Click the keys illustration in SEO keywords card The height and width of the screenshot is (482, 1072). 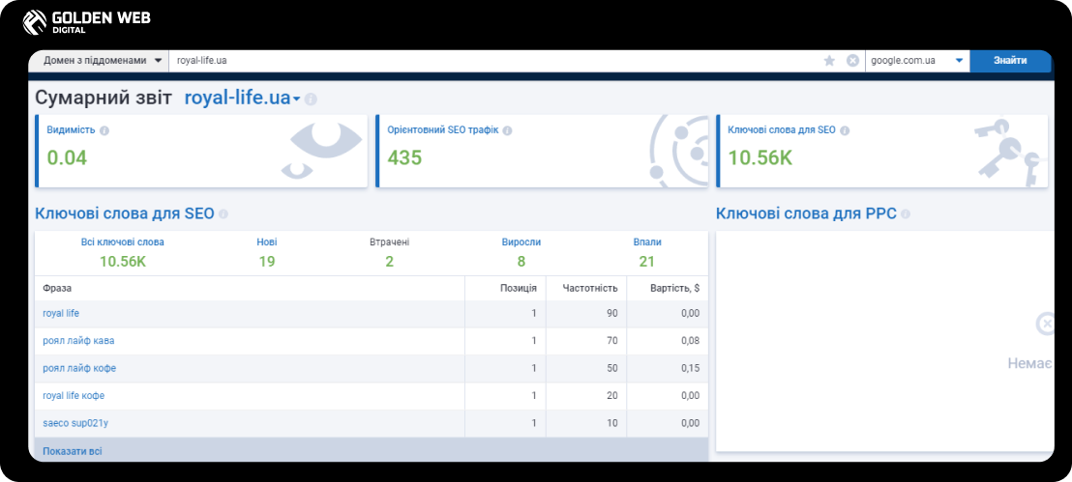[1008, 153]
